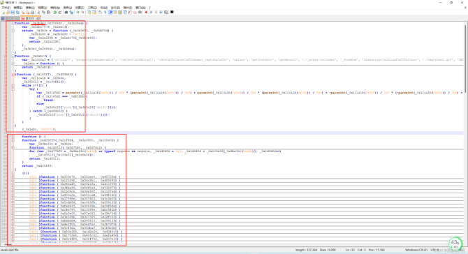This screenshot has width=468, height=254.
Task: Close the active document tab
Action: pos(38,18)
